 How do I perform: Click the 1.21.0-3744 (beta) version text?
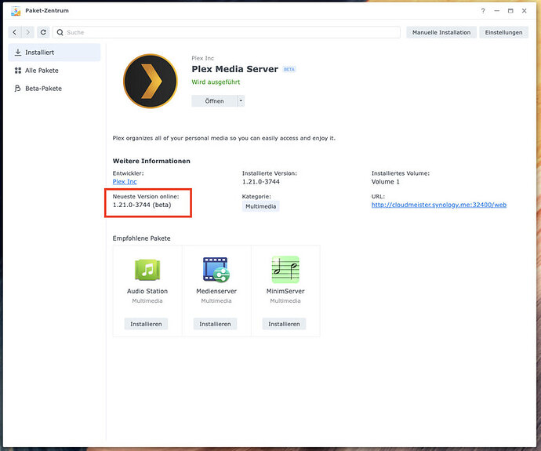(x=142, y=205)
